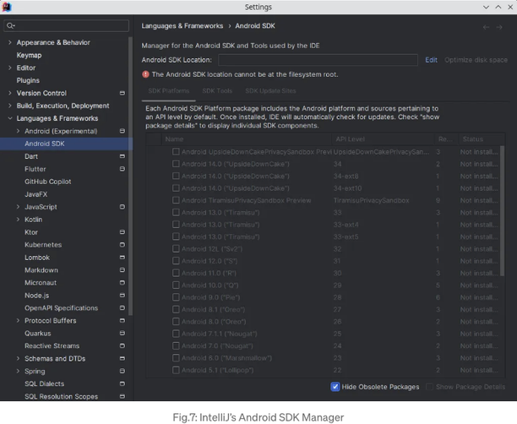Check the Android 13.0 API 33 checkbox
This screenshot has width=517, height=424.
tap(176, 212)
